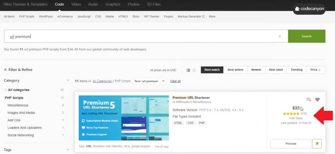This screenshot has height=154, width=335.
Task: Open eCommerce submenu
Action: 65,16
